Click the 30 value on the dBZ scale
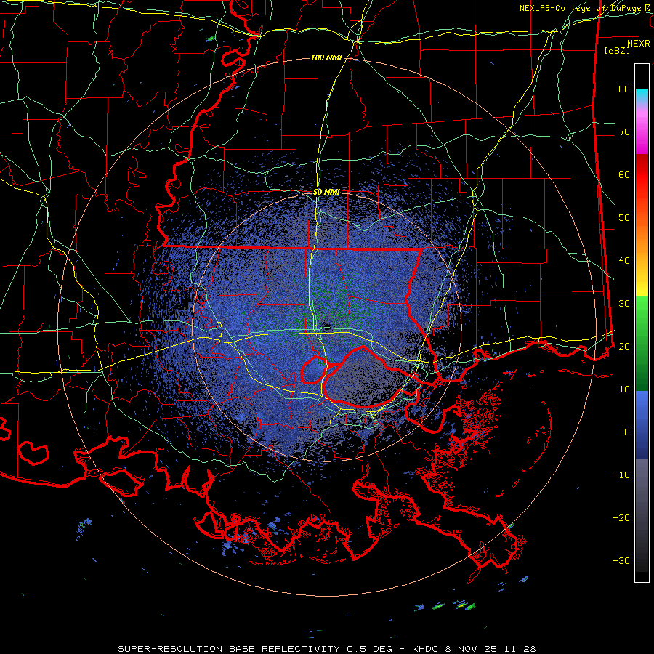Screen dimensions: 654x654 click(x=624, y=303)
